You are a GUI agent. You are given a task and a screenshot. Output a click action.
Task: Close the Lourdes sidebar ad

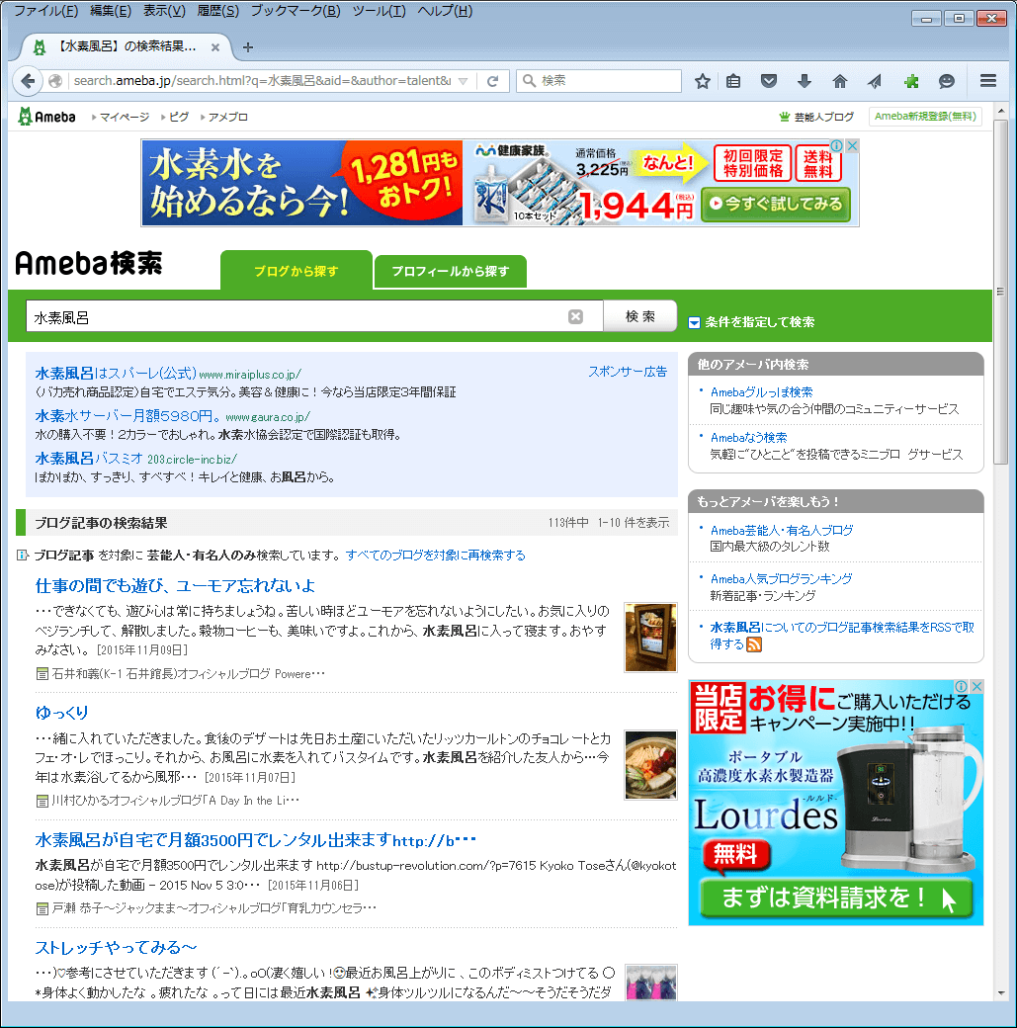977,686
